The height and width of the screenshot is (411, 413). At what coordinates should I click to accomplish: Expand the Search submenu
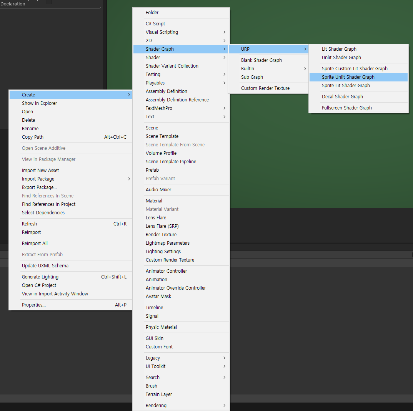(181, 377)
